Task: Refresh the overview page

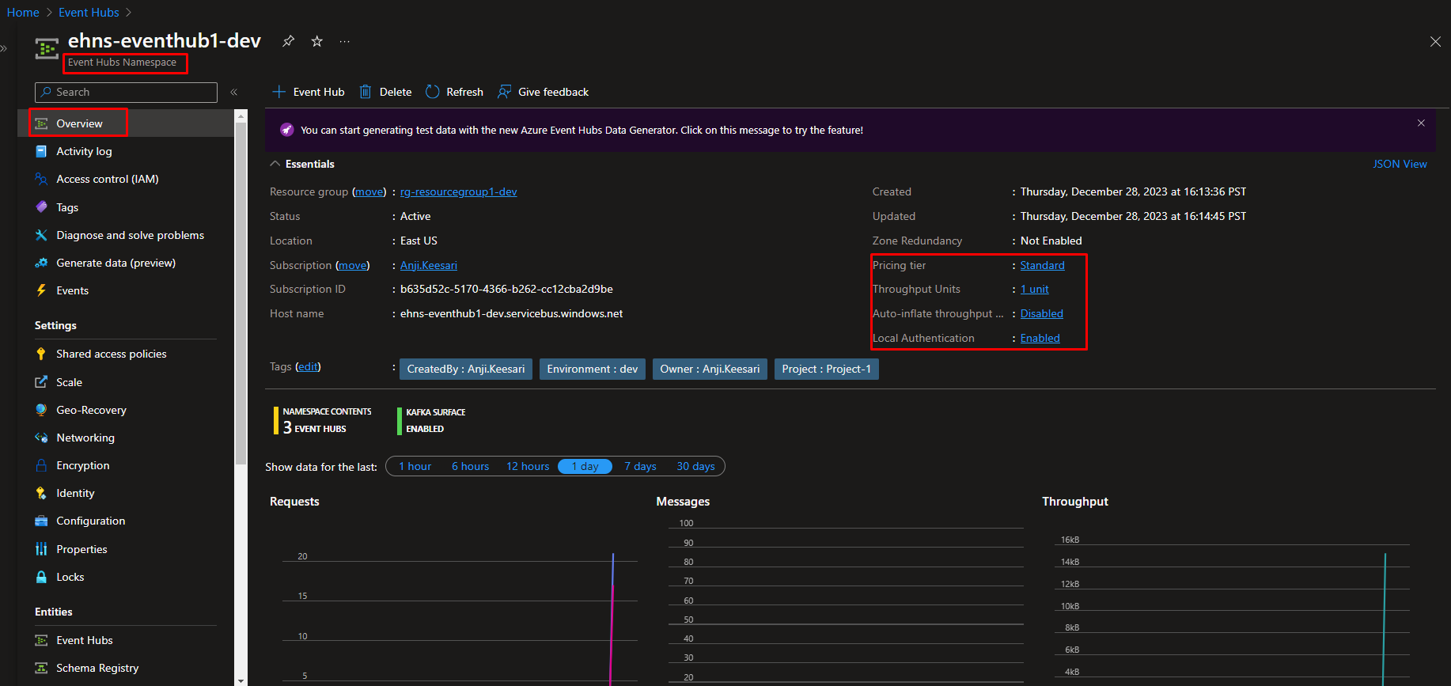Action: (455, 92)
